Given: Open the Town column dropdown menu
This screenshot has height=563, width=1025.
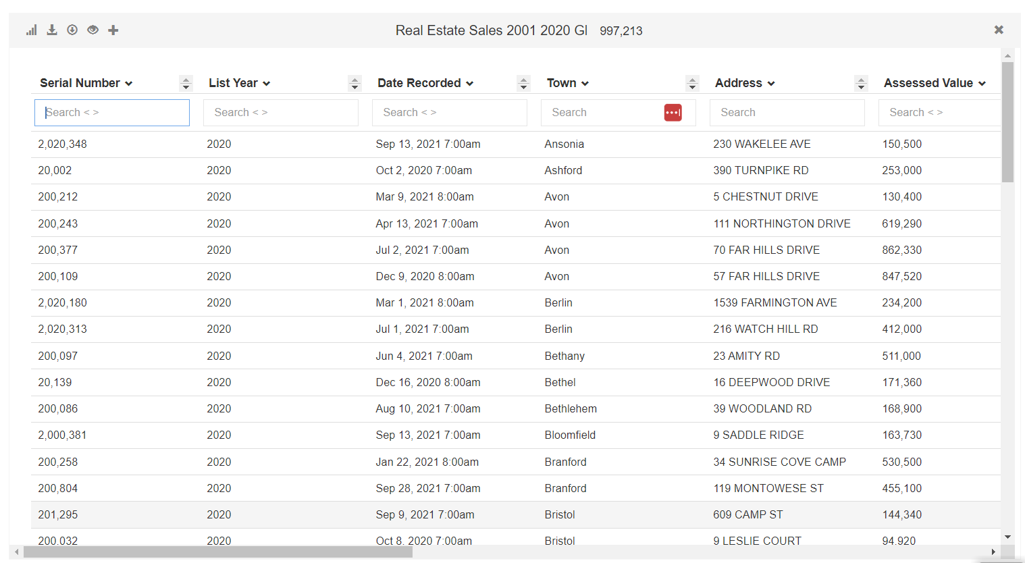Looking at the screenshot, I should tap(585, 82).
